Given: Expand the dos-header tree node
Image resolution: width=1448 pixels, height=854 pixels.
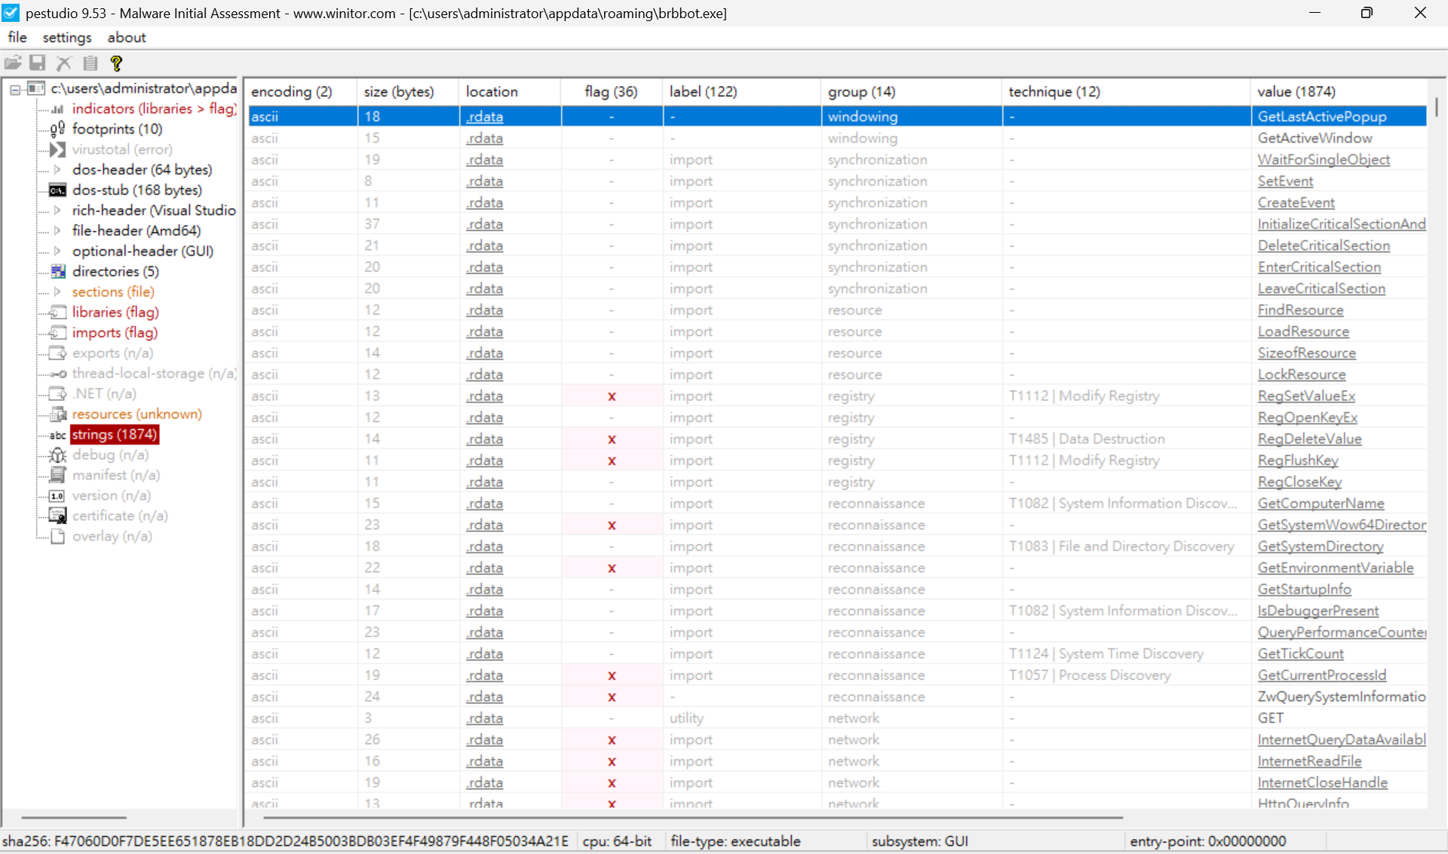Looking at the screenshot, I should (x=57, y=170).
